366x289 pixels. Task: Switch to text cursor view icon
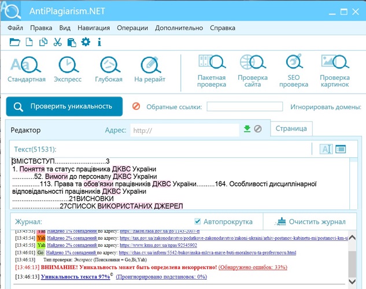(326, 149)
